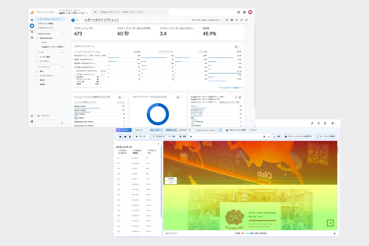This screenshot has width=369, height=246.
Task: Select the desktop device icon in heatmap toolbar
Action: [x=120, y=137]
